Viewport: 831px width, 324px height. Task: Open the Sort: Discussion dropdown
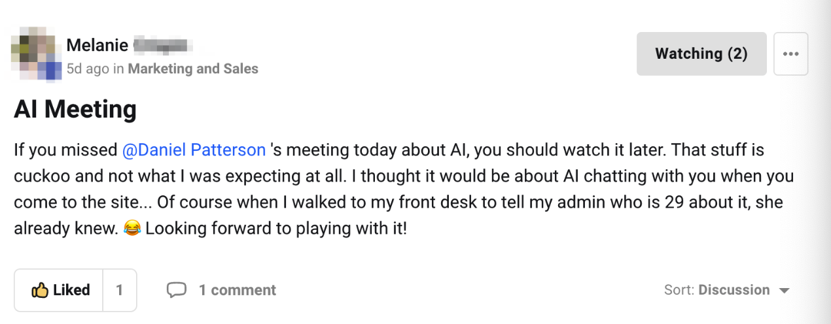pyautogui.click(x=727, y=290)
